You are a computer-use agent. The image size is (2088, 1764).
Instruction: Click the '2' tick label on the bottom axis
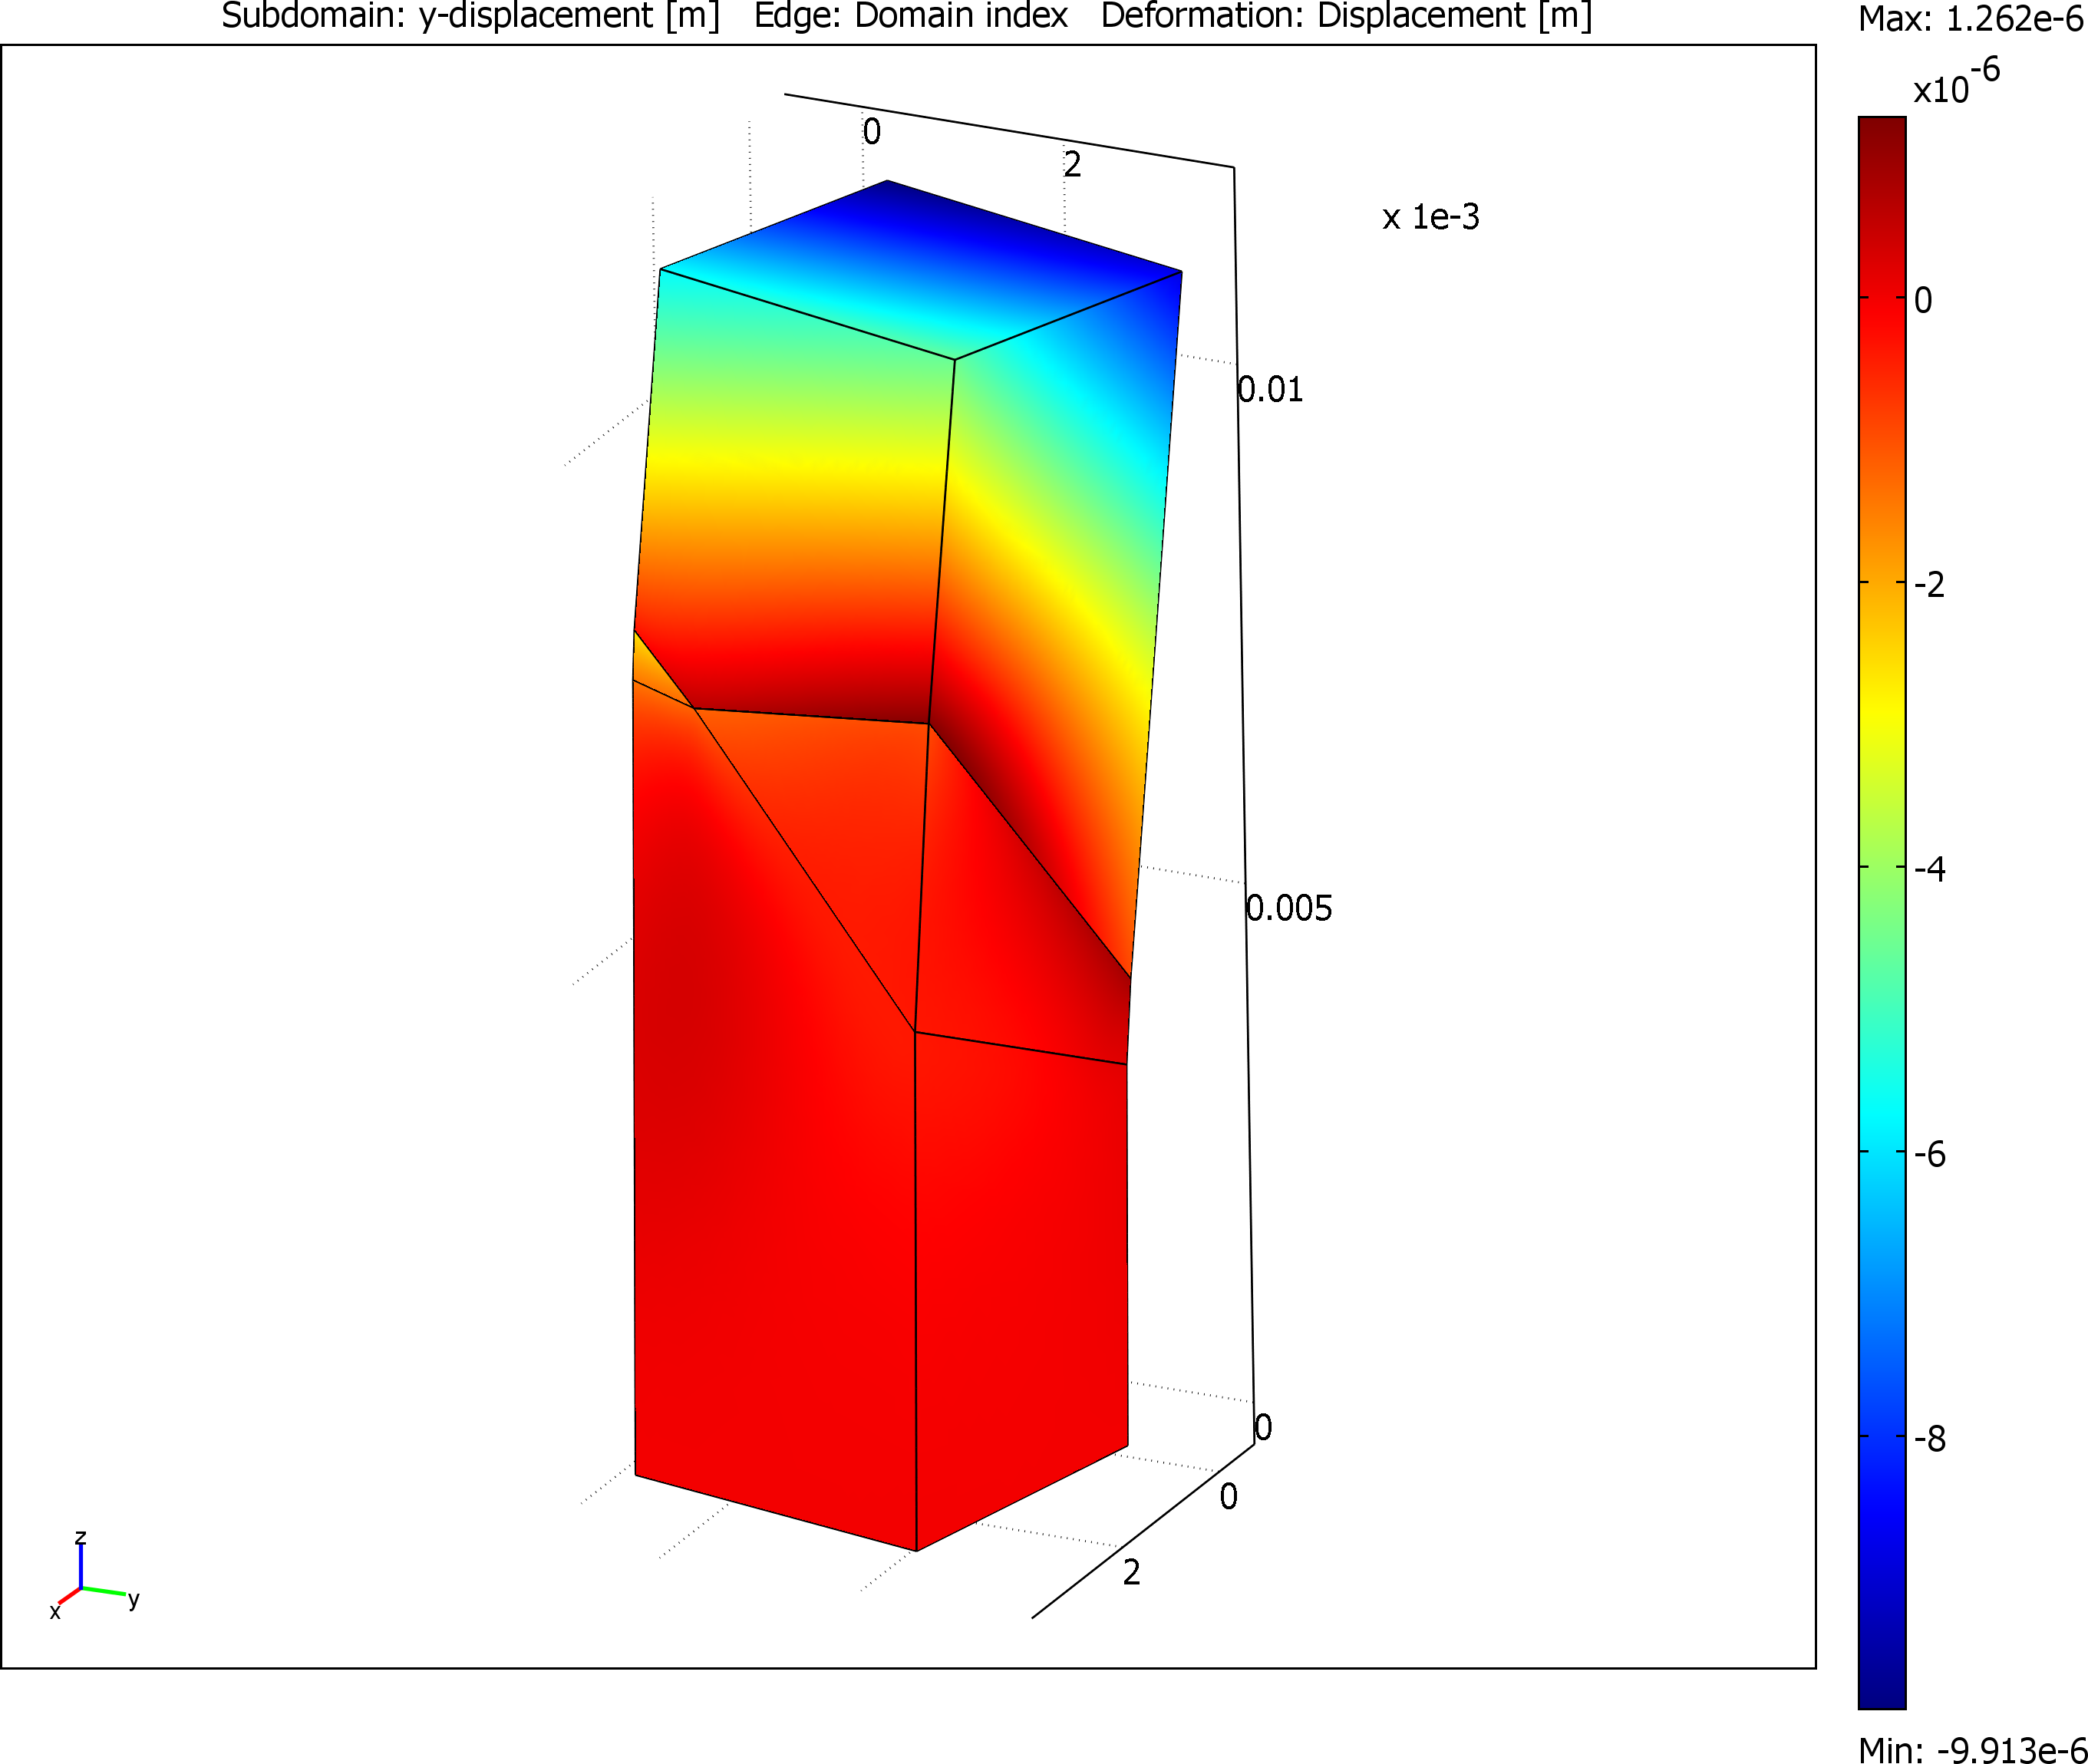pyautogui.click(x=1131, y=1573)
